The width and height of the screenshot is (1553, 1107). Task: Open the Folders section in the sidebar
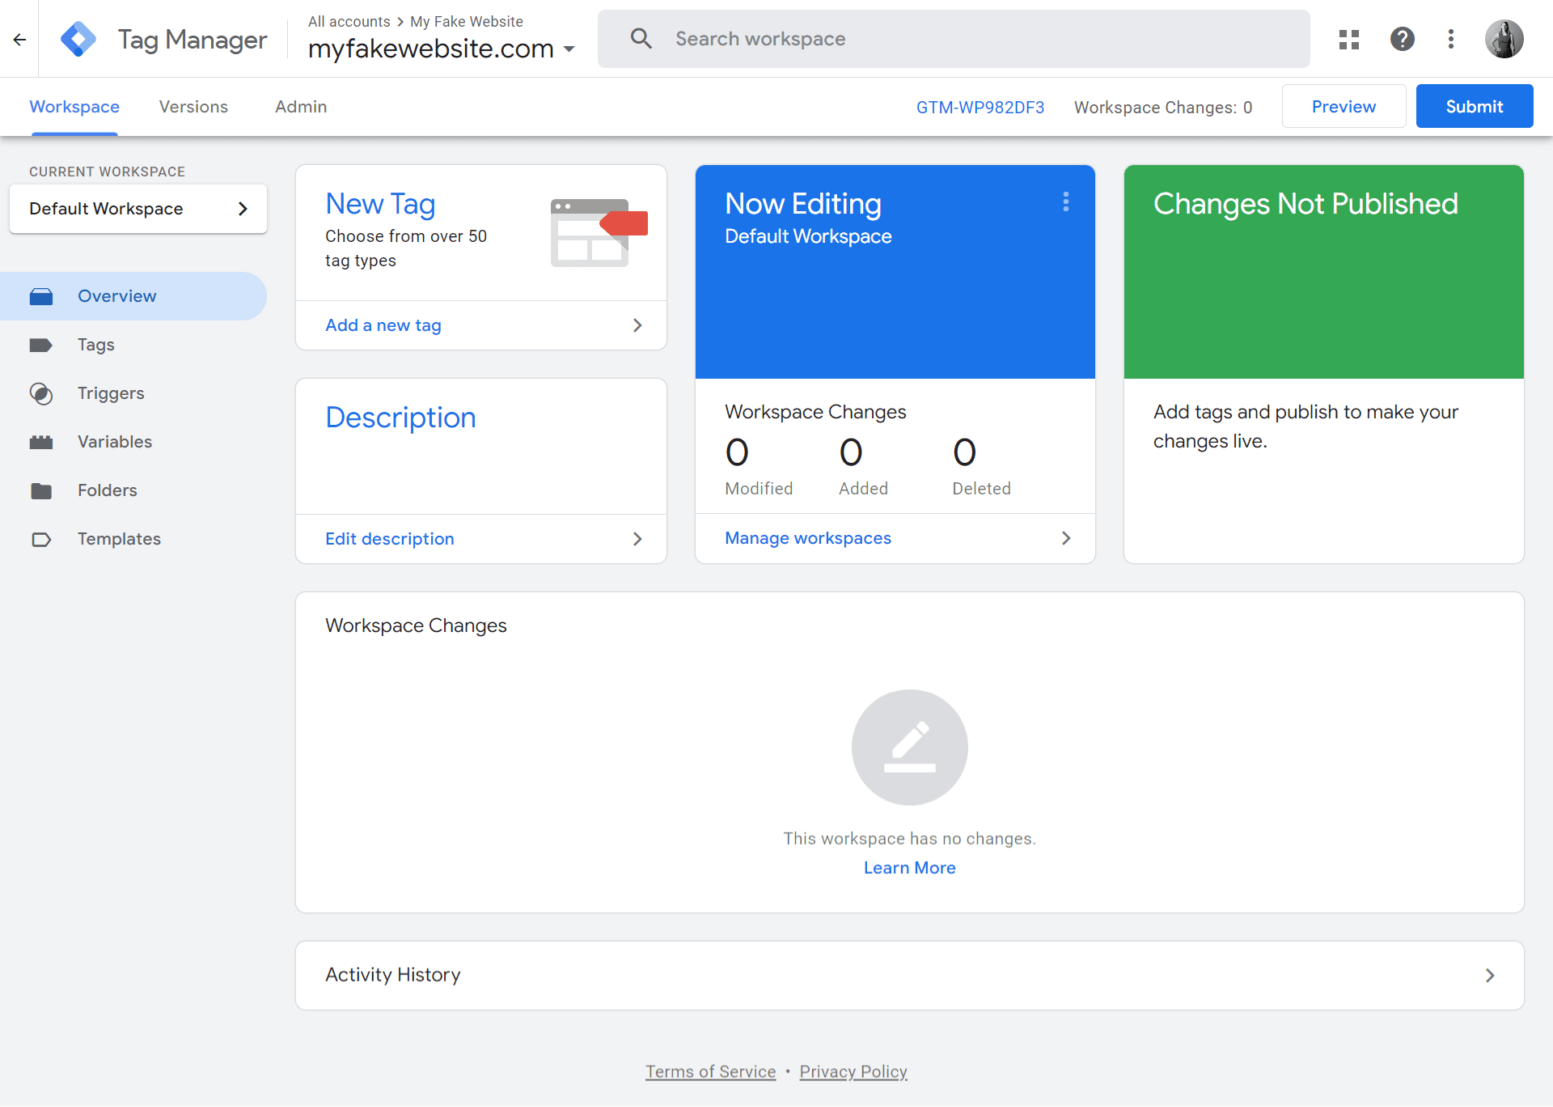[107, 490]
